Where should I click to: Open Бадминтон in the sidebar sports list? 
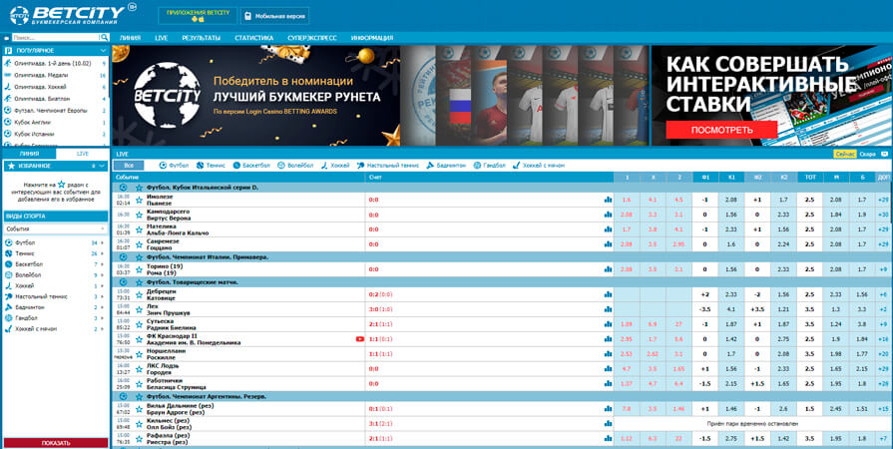tap(29, 307)
